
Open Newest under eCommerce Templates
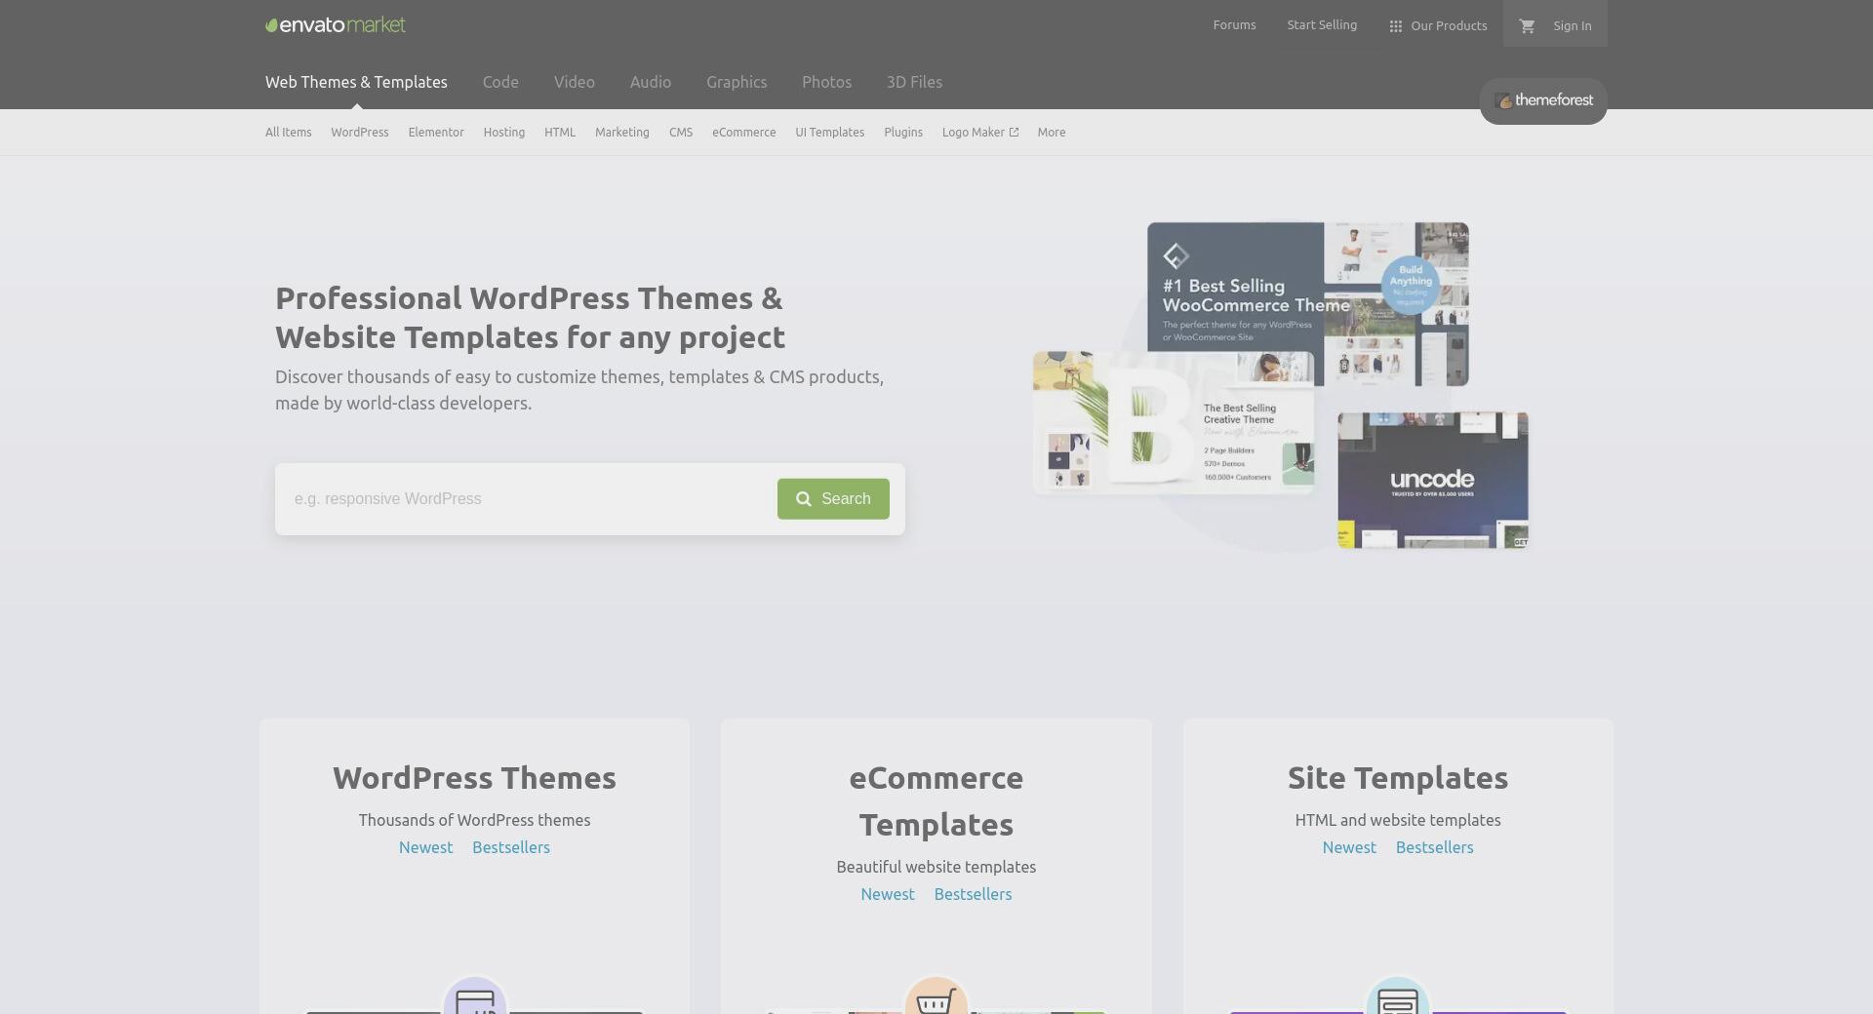coord(888,894)
